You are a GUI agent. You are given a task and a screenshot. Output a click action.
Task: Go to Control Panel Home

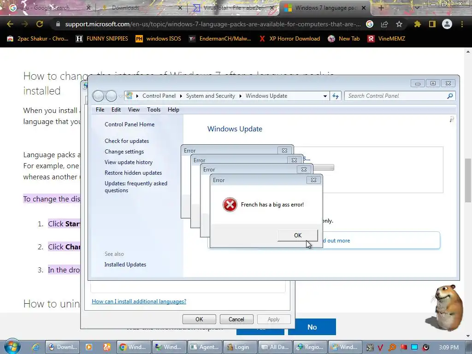[x=130, y=124]
